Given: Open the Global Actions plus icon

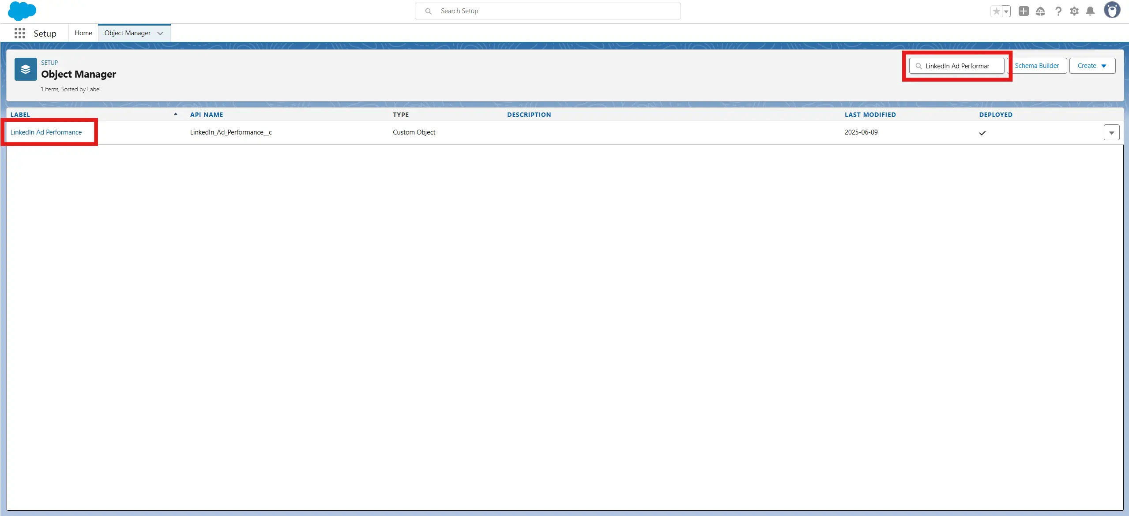Looking at the screenshot, I should tap(1024, 11).
